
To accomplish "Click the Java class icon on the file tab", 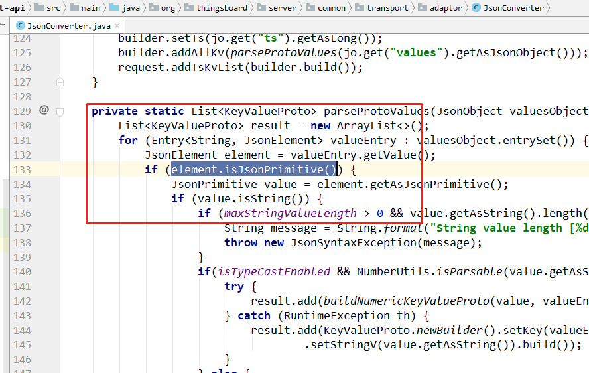I will 21,26.
